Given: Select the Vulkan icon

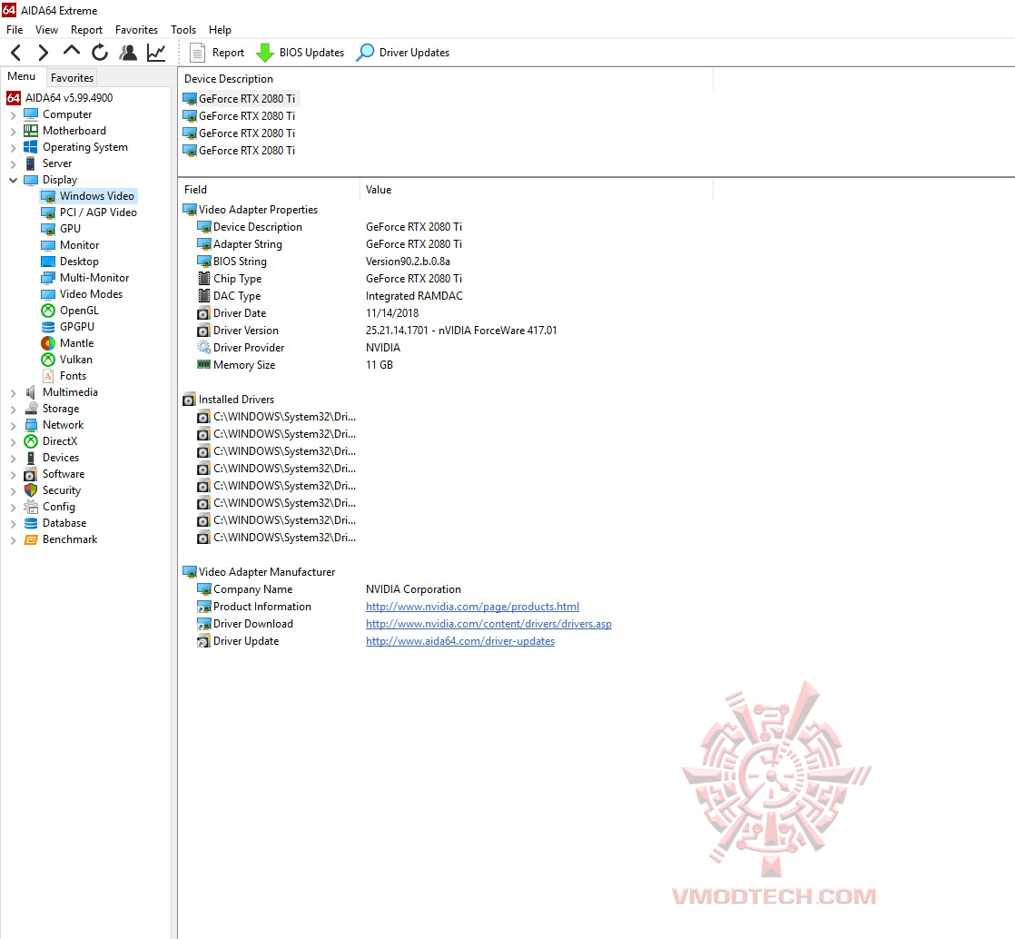Looking at the screenshot, I should point(48,360).
